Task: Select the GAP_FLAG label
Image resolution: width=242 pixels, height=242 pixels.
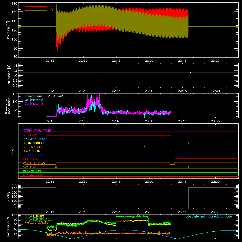Action: tap(30, 135)
